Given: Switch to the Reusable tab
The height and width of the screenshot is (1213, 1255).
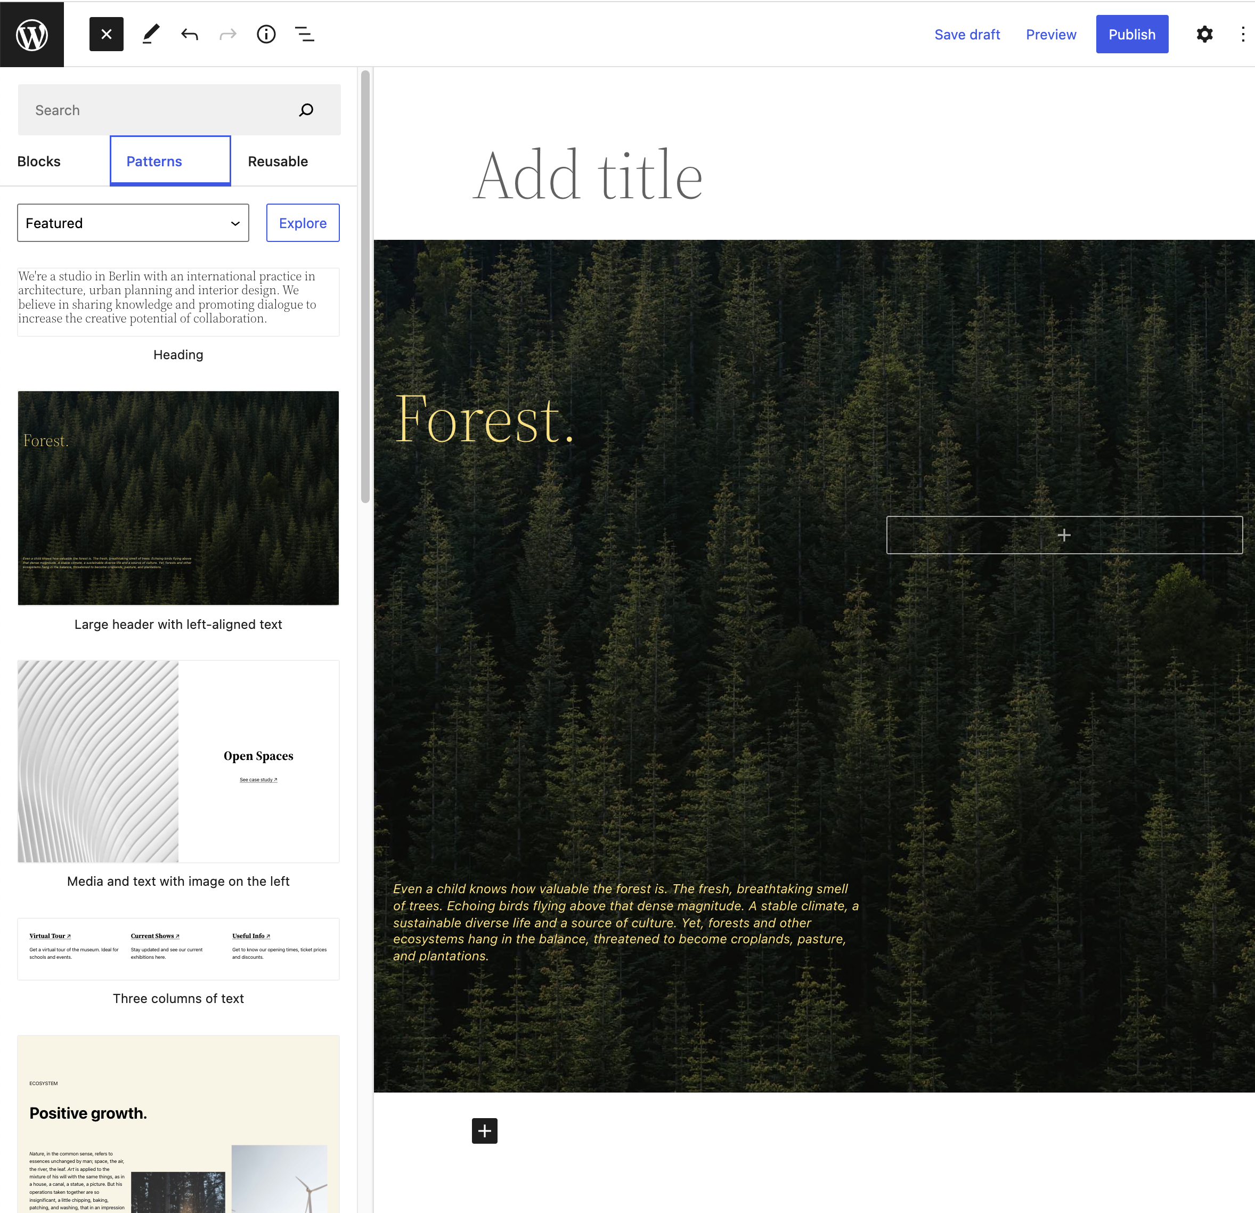Looking at the screenshot, I should tap(277, 161).
